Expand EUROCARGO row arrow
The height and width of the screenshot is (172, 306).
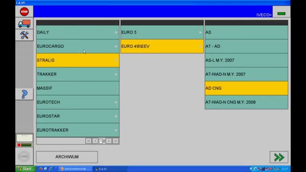point(116,46)
